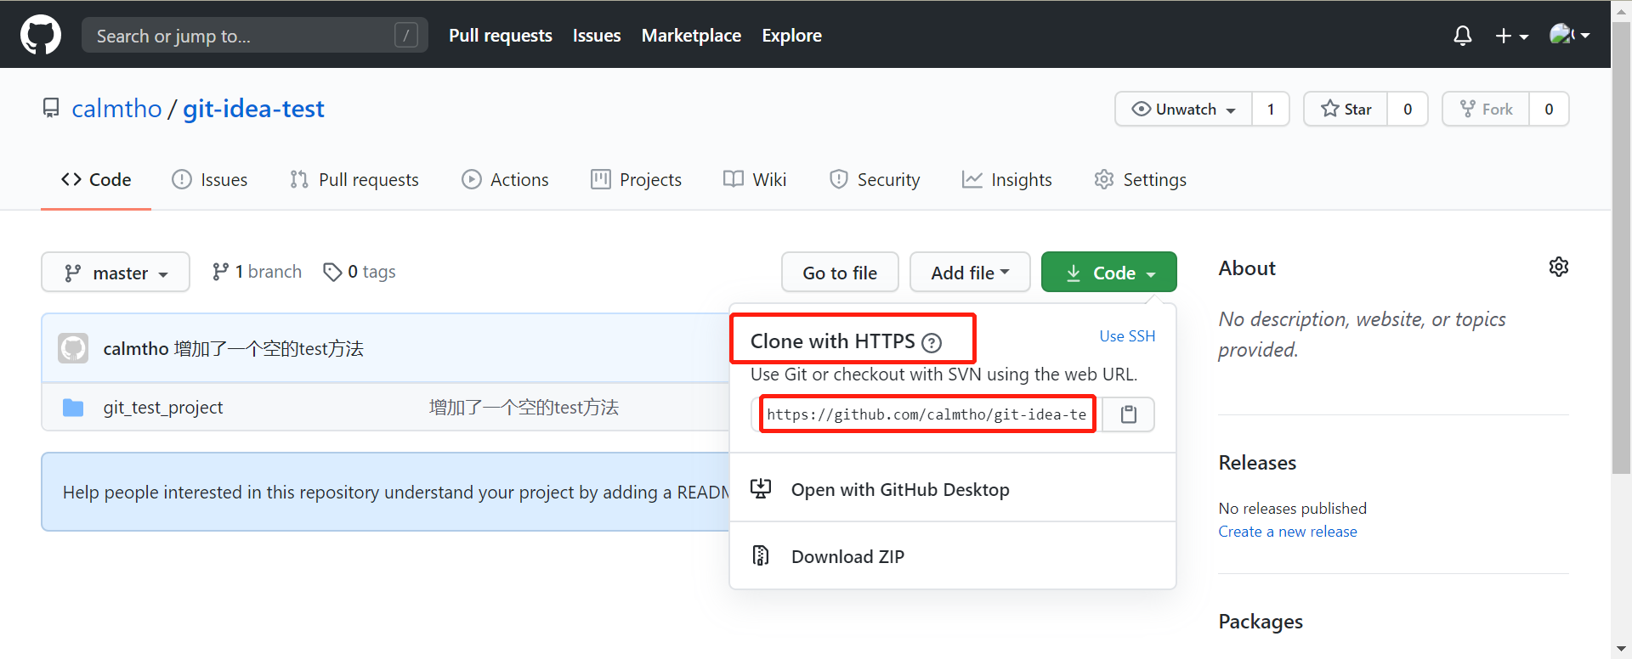Image resolution: width=1632 pixels, height=659 pixels.
Task: Click the repository book icon
Action: 51,109
